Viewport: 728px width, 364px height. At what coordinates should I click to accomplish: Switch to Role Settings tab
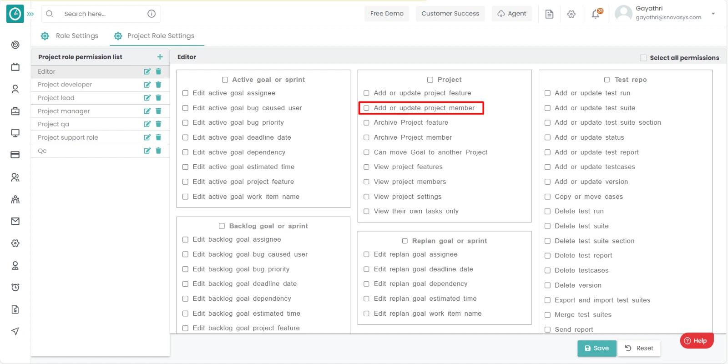[x=70, y=36]
